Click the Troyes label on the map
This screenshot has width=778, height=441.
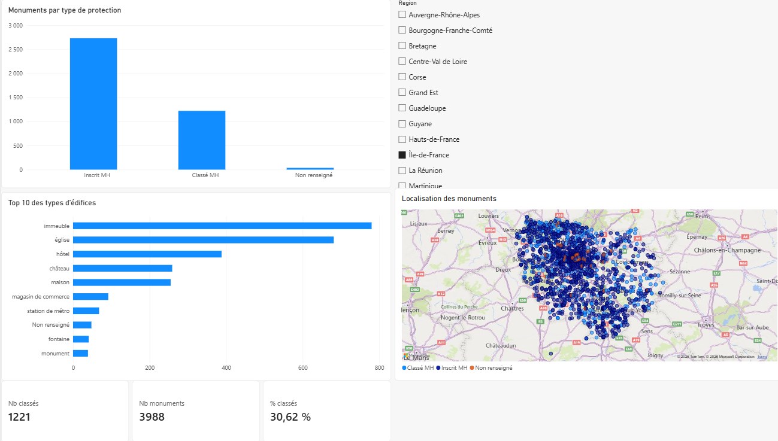point(706,324)
